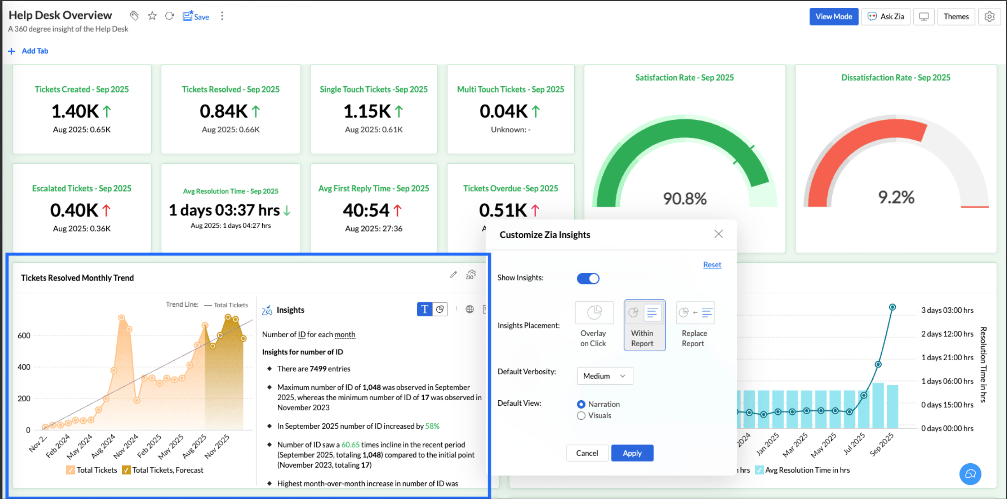
Task: Open the Themes menu
Action: coord(956,16)
